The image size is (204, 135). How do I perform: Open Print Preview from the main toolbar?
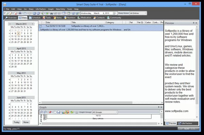[24, 13]
